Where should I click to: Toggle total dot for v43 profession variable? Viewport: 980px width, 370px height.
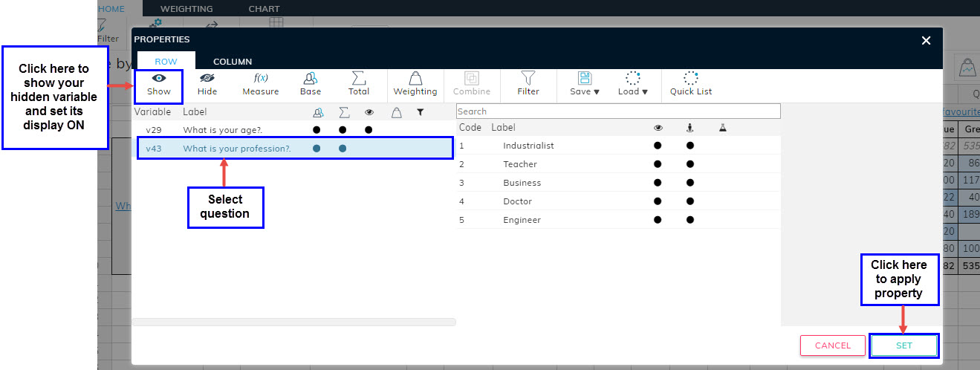[x=343, y=149]
